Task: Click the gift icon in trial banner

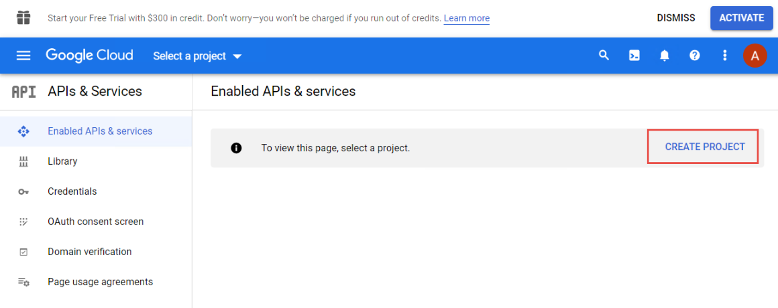Action: click(23, 17)
